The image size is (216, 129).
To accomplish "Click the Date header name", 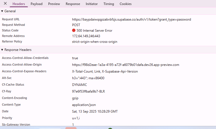I will pyautogui.click(x=5, y=111).
